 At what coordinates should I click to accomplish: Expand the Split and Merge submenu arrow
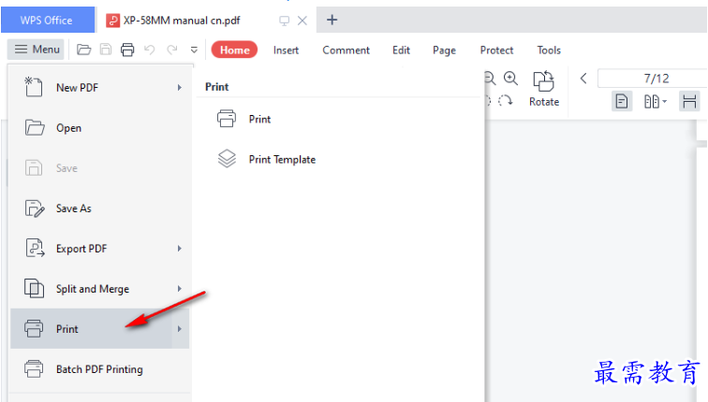179,289
